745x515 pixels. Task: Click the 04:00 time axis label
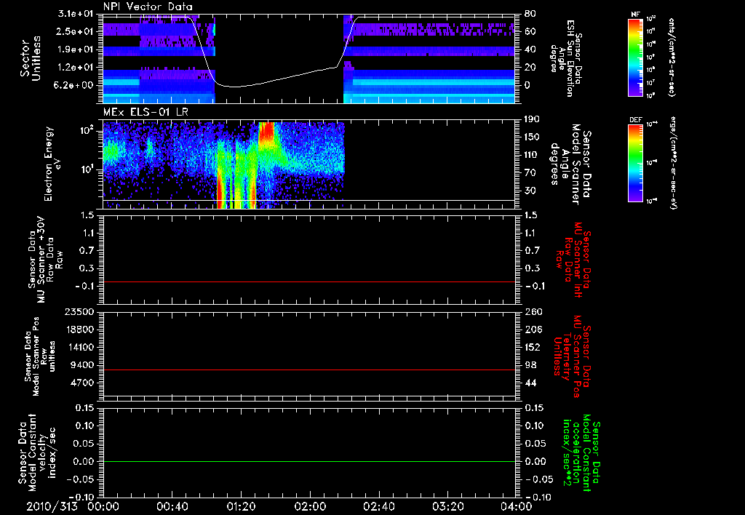(517, 506)
